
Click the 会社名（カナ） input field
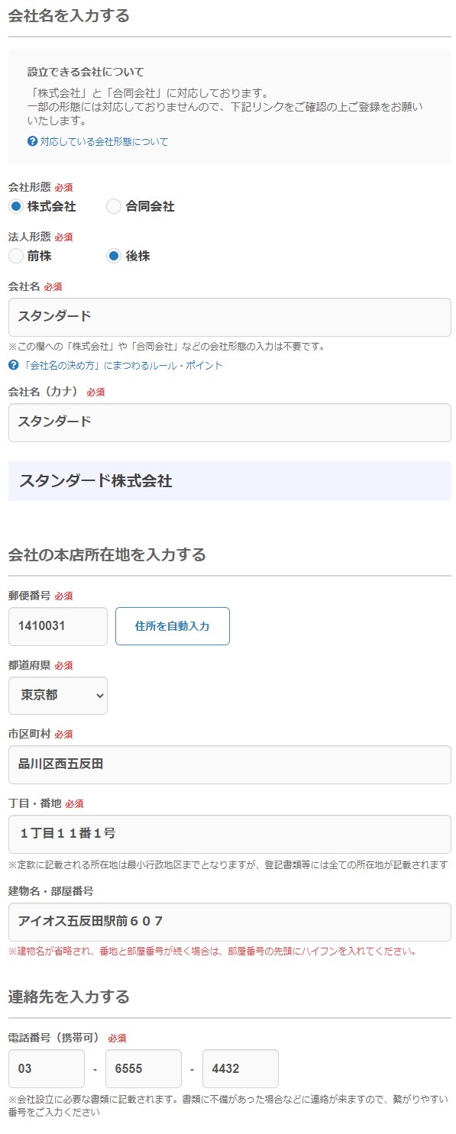point(228,423)
